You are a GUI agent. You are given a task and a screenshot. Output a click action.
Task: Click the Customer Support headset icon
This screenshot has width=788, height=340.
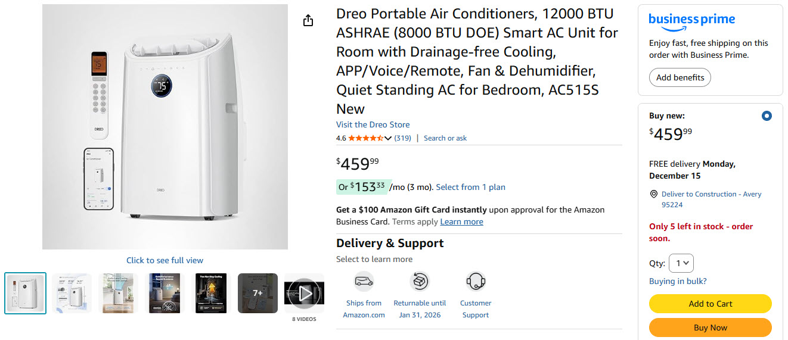coord(476,281)
